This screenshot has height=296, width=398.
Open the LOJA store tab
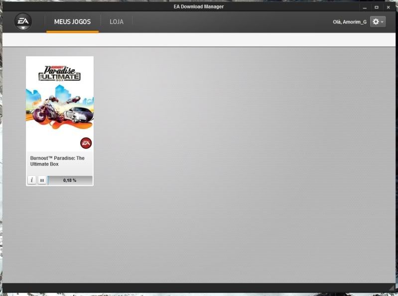point(117,22)
